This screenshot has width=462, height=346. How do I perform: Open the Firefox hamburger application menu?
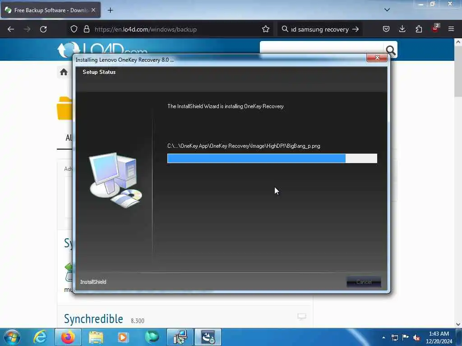(x=451, y=29)
